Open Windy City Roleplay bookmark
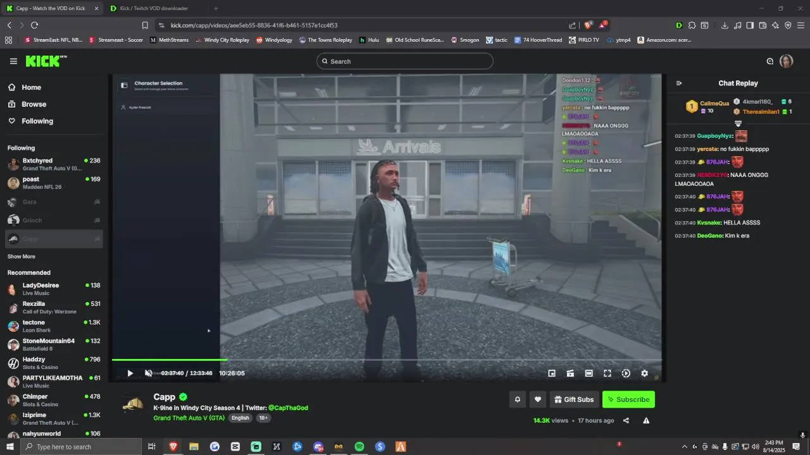Image resolution: width=810 pixels, height=455 pixels. [x=222, y=40]
